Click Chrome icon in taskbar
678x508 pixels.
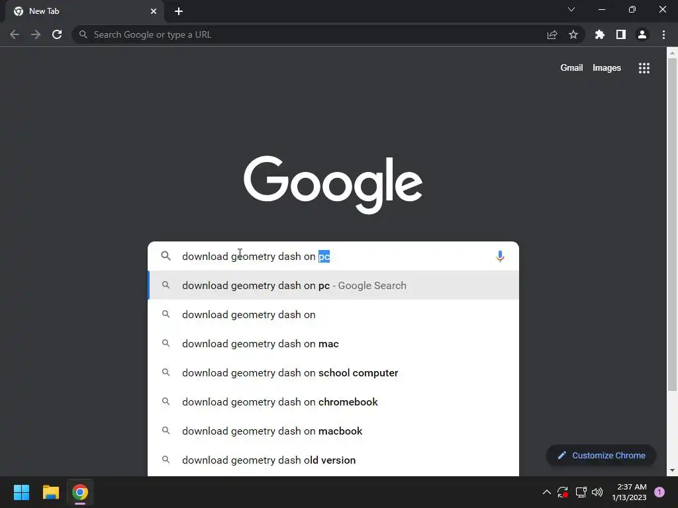[80, 492]
